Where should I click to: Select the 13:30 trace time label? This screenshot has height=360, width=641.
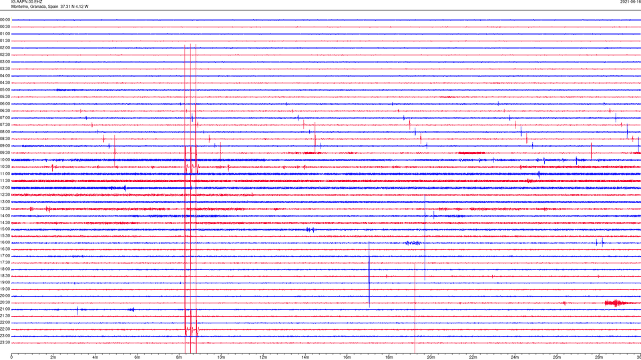(5, 209)
